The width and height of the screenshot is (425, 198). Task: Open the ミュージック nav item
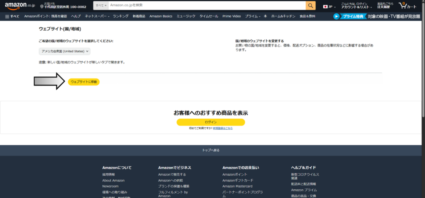tap(186, 16)
